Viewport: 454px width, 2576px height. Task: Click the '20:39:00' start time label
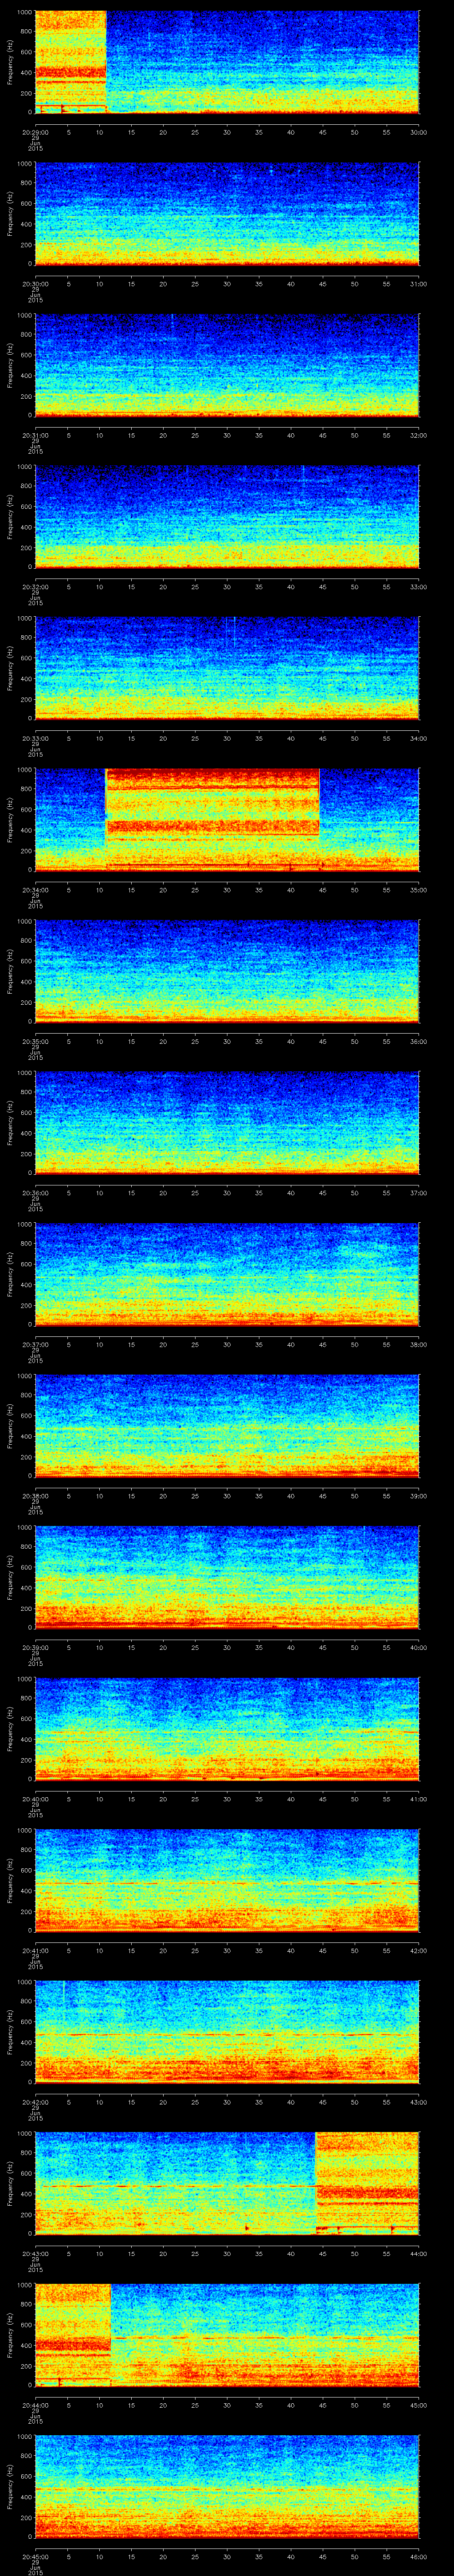pyautogui.click(x=35, y=1647)
